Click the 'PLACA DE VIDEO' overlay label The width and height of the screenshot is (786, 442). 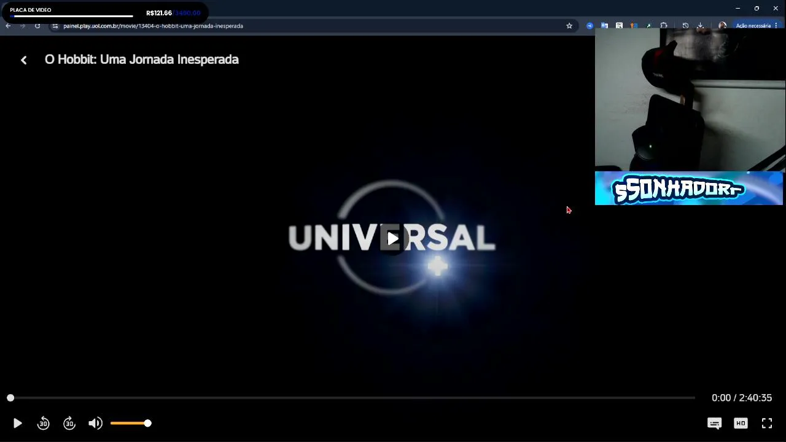[x=31, y=10]
